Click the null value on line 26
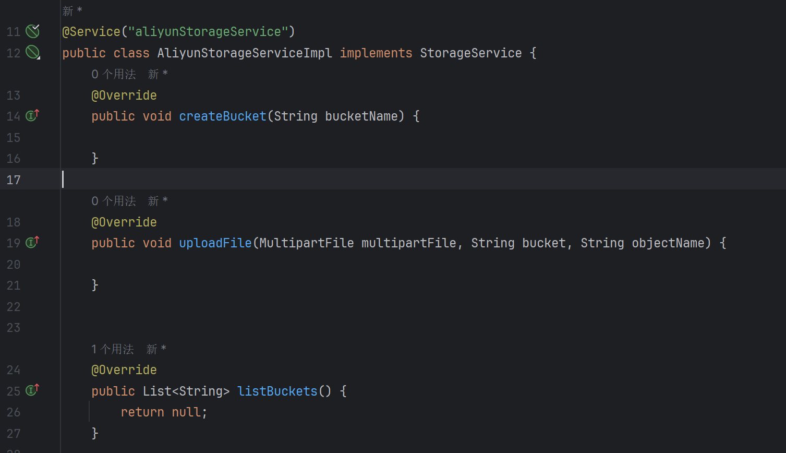Screen dimensions: 786x453 [186, 412]
